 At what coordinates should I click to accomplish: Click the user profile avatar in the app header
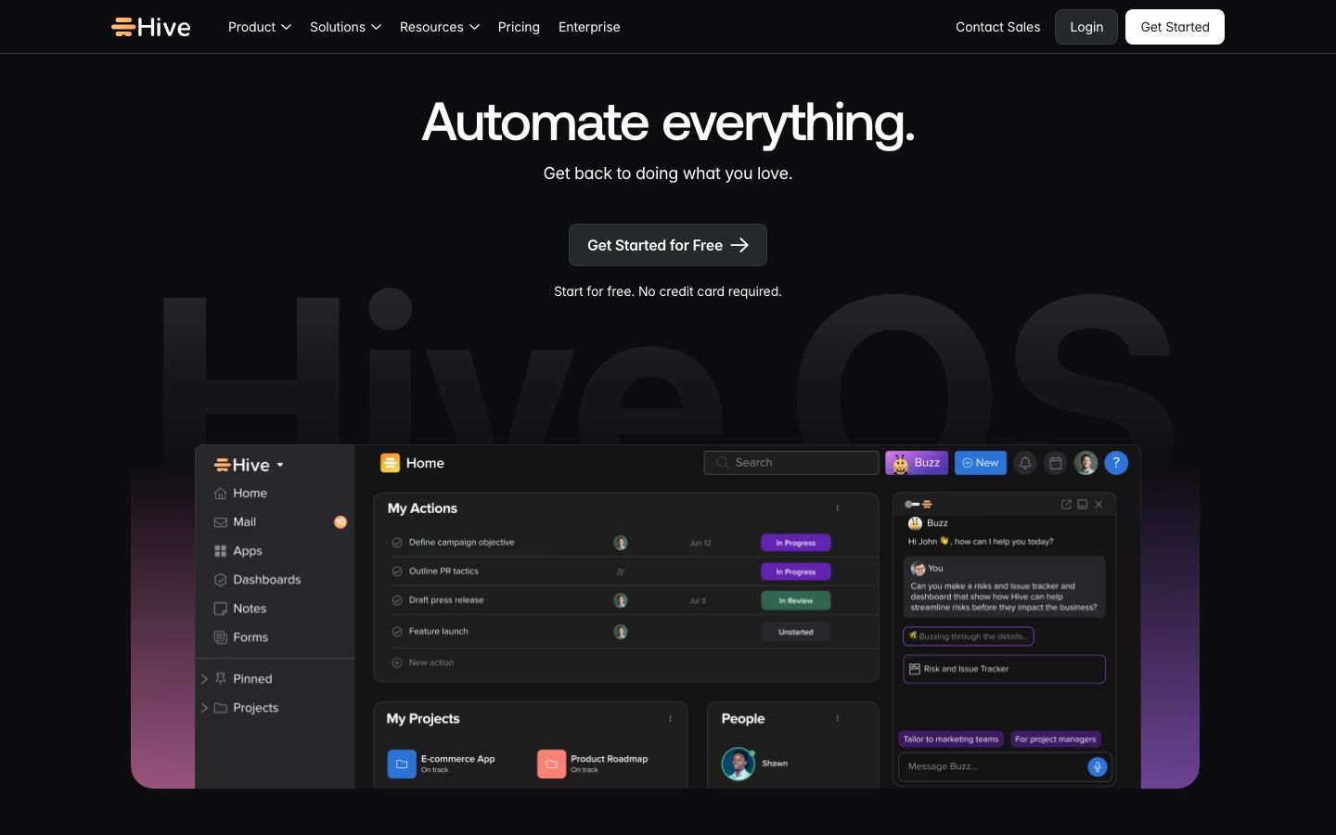coord(1086,463)
